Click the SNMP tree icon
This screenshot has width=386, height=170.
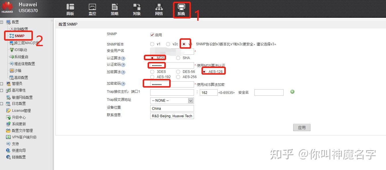[x=12, y=36]
